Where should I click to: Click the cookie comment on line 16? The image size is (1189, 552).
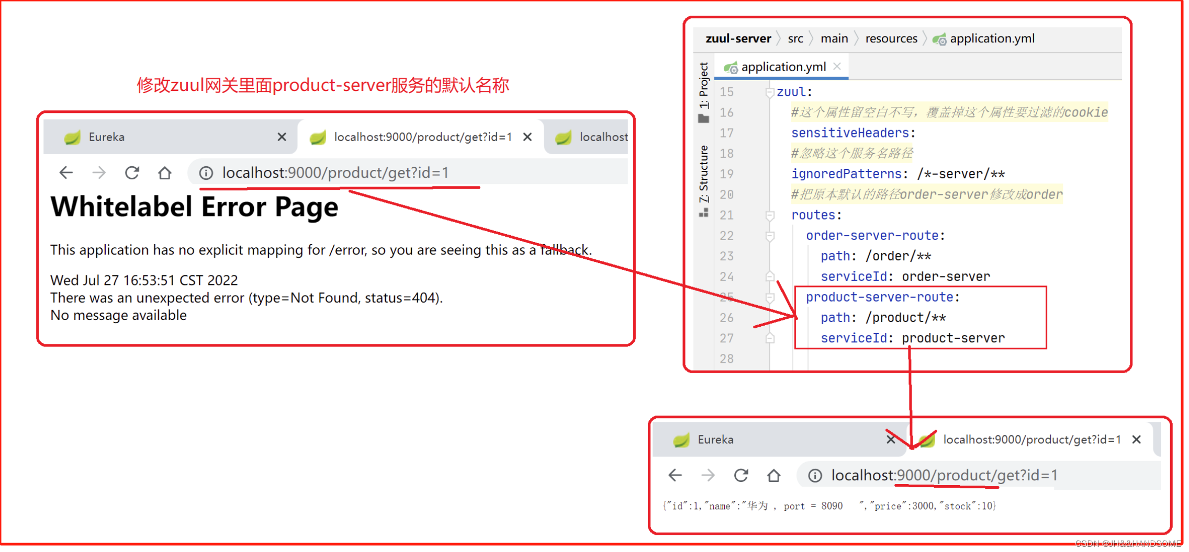(x=949, y=112)
